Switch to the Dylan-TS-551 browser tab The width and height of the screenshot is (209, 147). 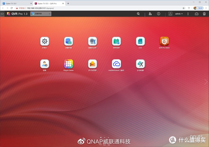coord(16,3)
